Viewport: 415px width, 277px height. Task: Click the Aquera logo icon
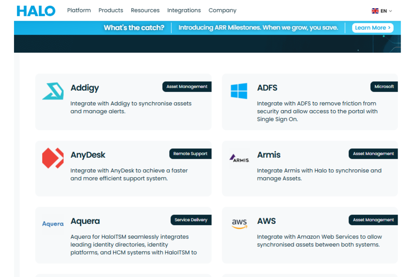53,224
